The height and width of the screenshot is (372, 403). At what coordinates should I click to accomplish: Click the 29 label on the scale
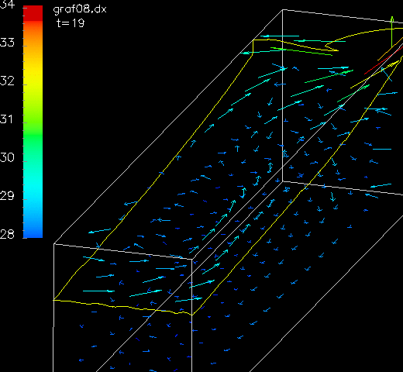7,195
